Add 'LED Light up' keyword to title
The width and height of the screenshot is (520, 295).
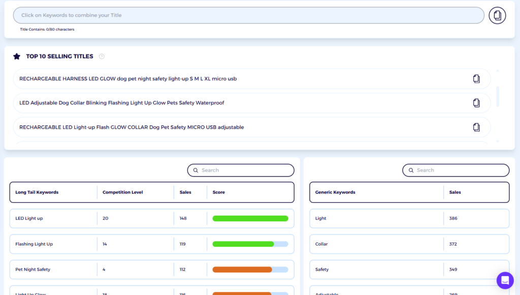tap(29, 219)
